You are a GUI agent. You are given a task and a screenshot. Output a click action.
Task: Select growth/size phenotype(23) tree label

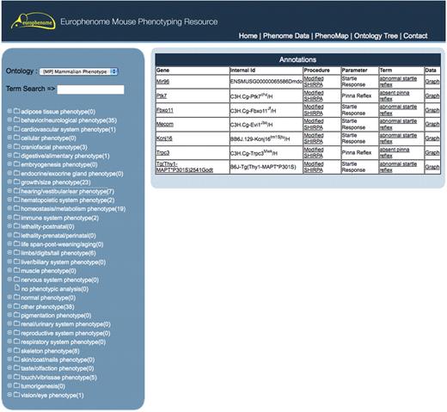[x=56, y=182]
